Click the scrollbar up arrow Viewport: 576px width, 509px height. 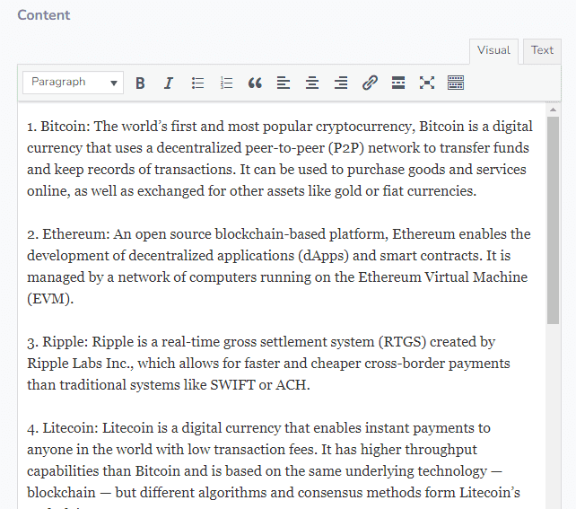(x=553, y=110)
